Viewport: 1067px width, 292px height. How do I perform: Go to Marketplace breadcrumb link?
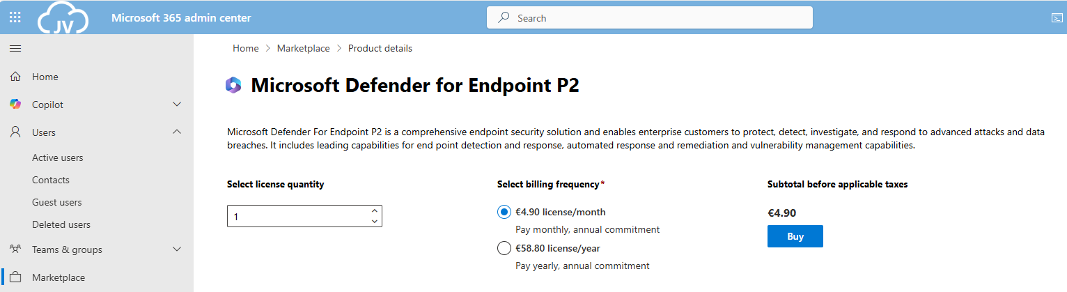coord(304,49)
